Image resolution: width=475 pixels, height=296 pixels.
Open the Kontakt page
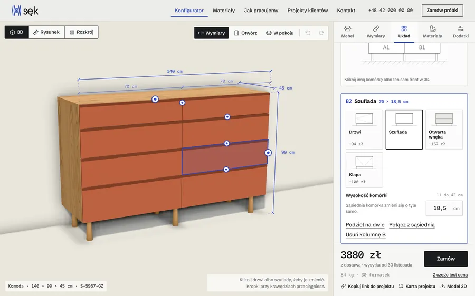[346, 11]
